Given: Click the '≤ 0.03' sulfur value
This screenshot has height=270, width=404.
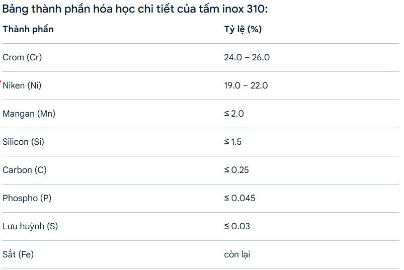Looking at the screenshot, I should 237,226.
